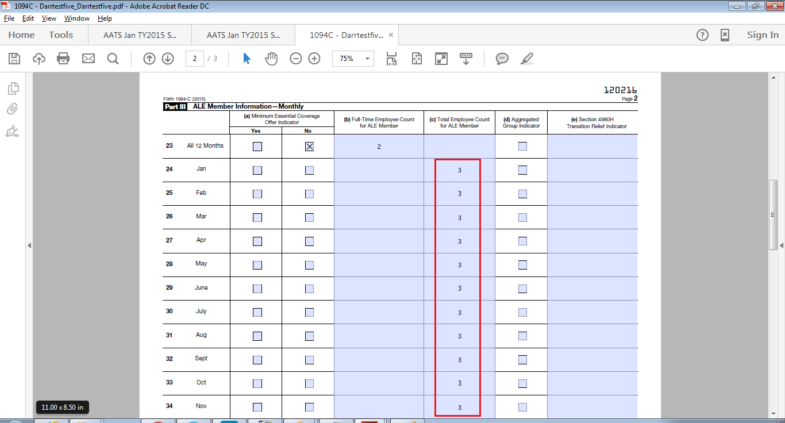Click the Zoom in plus icon
The width and height of the screenshot is (785, 423).
314,59
